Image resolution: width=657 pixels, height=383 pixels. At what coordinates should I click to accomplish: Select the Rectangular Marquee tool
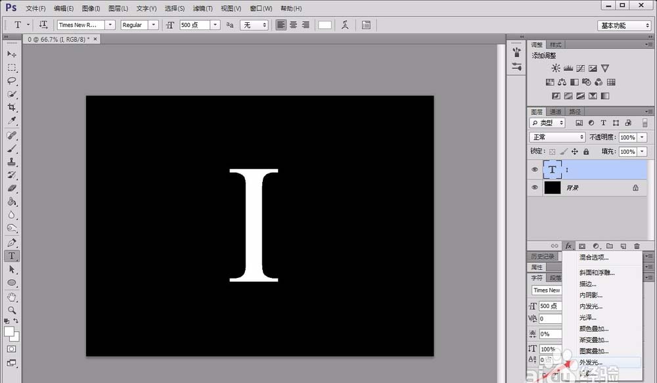(12, 68)
